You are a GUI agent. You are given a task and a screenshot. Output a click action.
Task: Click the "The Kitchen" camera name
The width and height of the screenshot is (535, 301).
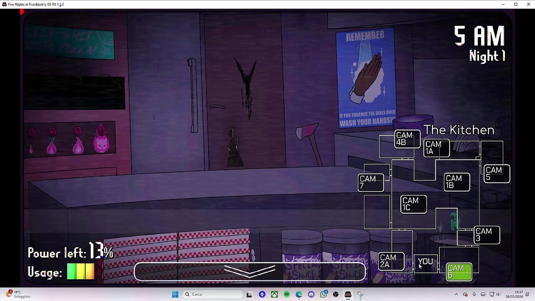click(459, 130)
